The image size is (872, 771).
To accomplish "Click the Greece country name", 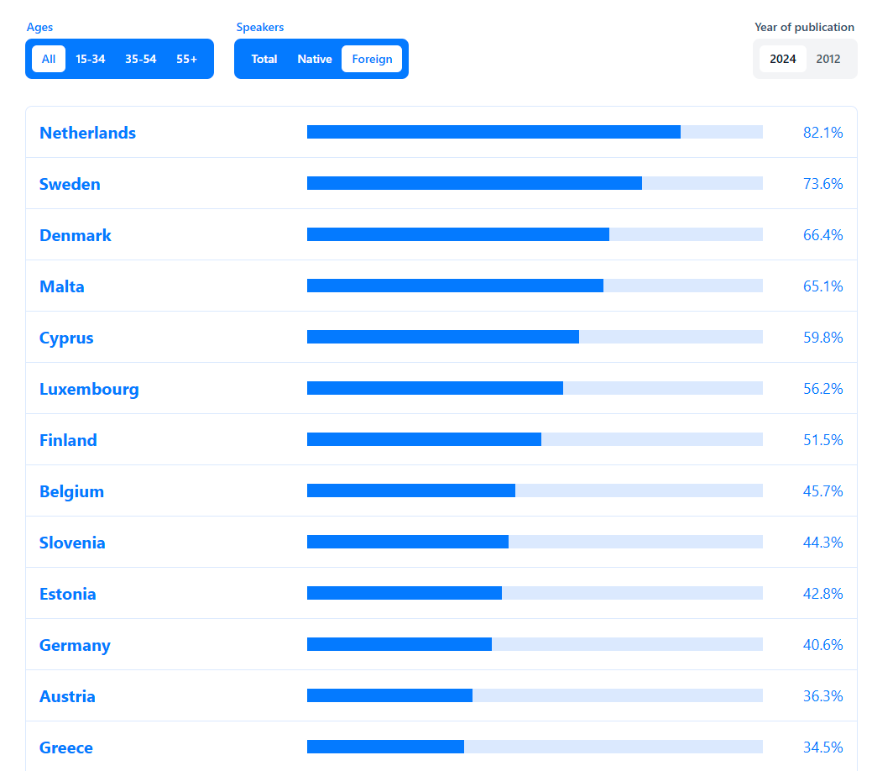I will pos(66,747).
